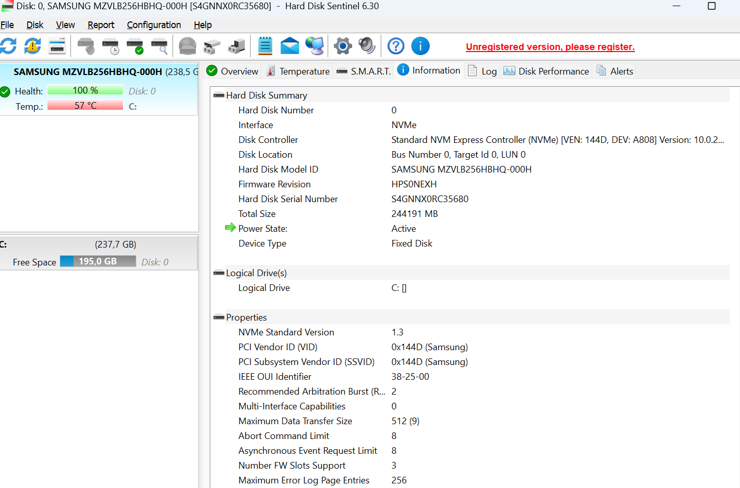The height and width of the screenshot is (488, 740).
Task: Click the blue Refresh arrows icon
Action: pyautogui.click(x=8, y=46)
